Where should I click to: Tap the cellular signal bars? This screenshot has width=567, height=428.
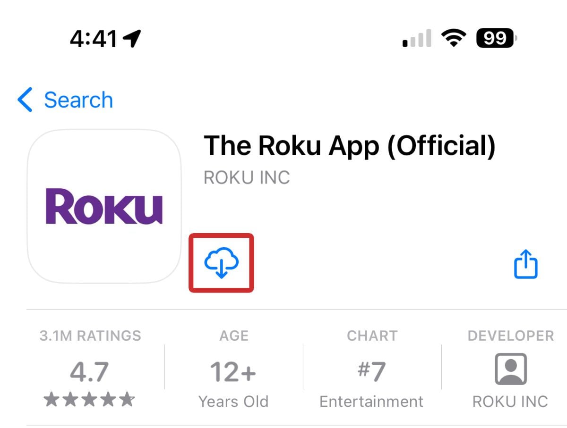click(x=417, y=39)
